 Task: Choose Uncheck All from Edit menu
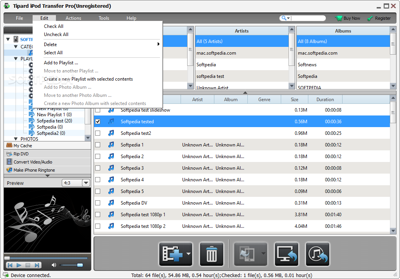coord(56,34)
